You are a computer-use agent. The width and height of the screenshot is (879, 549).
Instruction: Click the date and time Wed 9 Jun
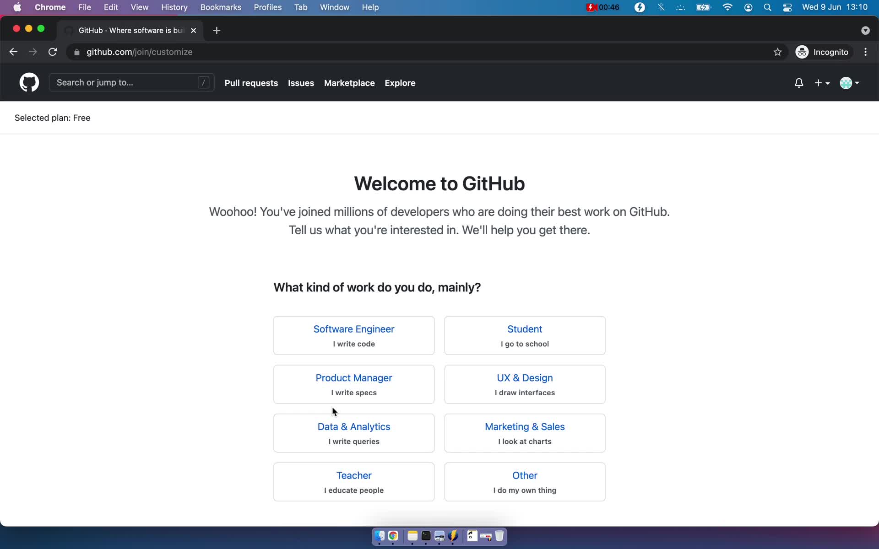click(835, 7)
